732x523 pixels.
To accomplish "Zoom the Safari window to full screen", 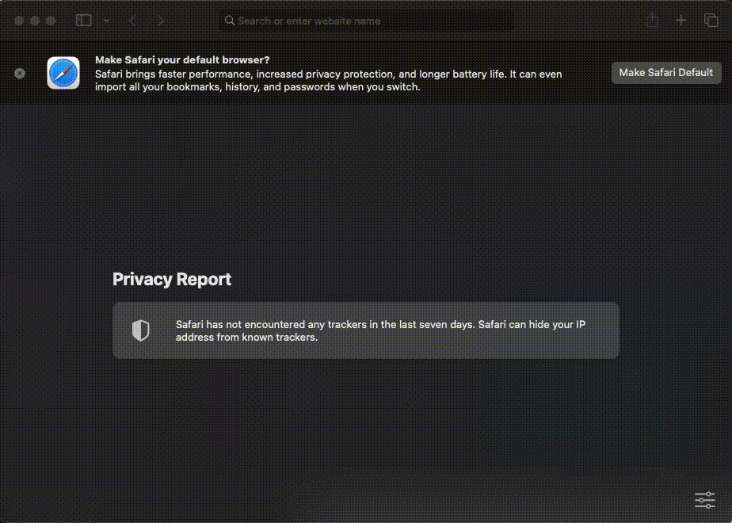I will point(51,21).
